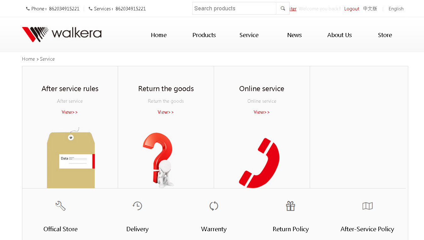The width and height of the screenshot is (424, 240).
Task: Click the partially hidden username link
Action: click(293, 9)
